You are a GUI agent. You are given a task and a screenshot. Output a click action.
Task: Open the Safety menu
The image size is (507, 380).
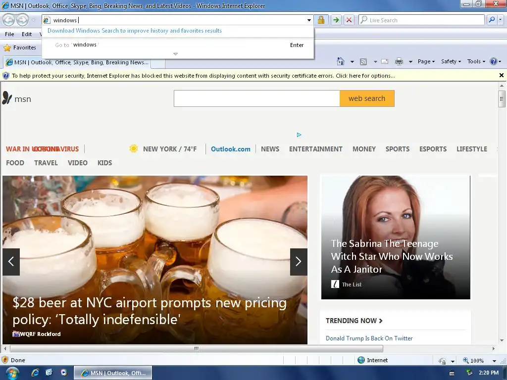[x=451, y=61]
